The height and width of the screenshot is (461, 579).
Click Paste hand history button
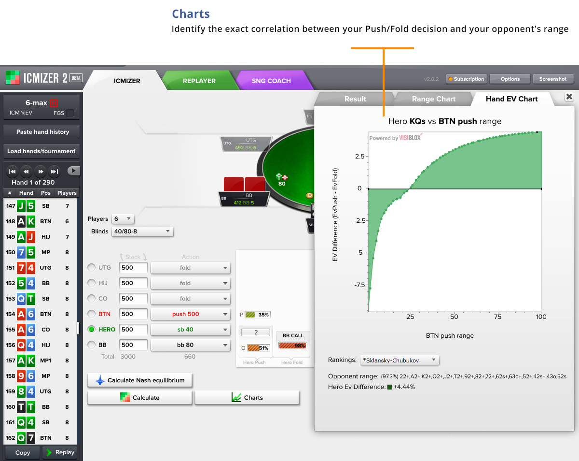click(42, 131)
